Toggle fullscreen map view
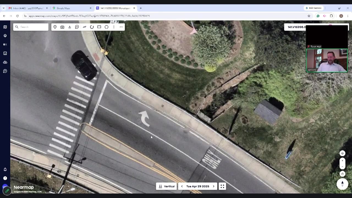352x198 pixels. point(222,186)
